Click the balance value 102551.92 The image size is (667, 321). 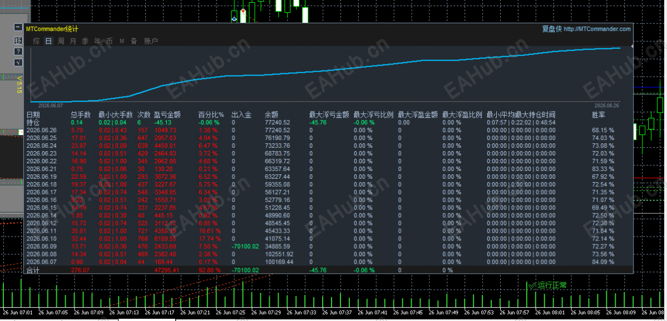coord(279,254)
